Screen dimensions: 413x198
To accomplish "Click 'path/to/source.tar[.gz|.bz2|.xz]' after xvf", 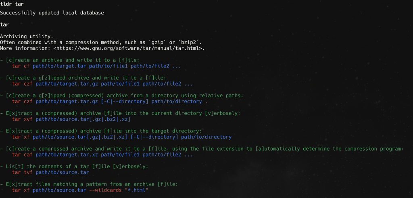I will pyautogui.click(x=83, y=119).
